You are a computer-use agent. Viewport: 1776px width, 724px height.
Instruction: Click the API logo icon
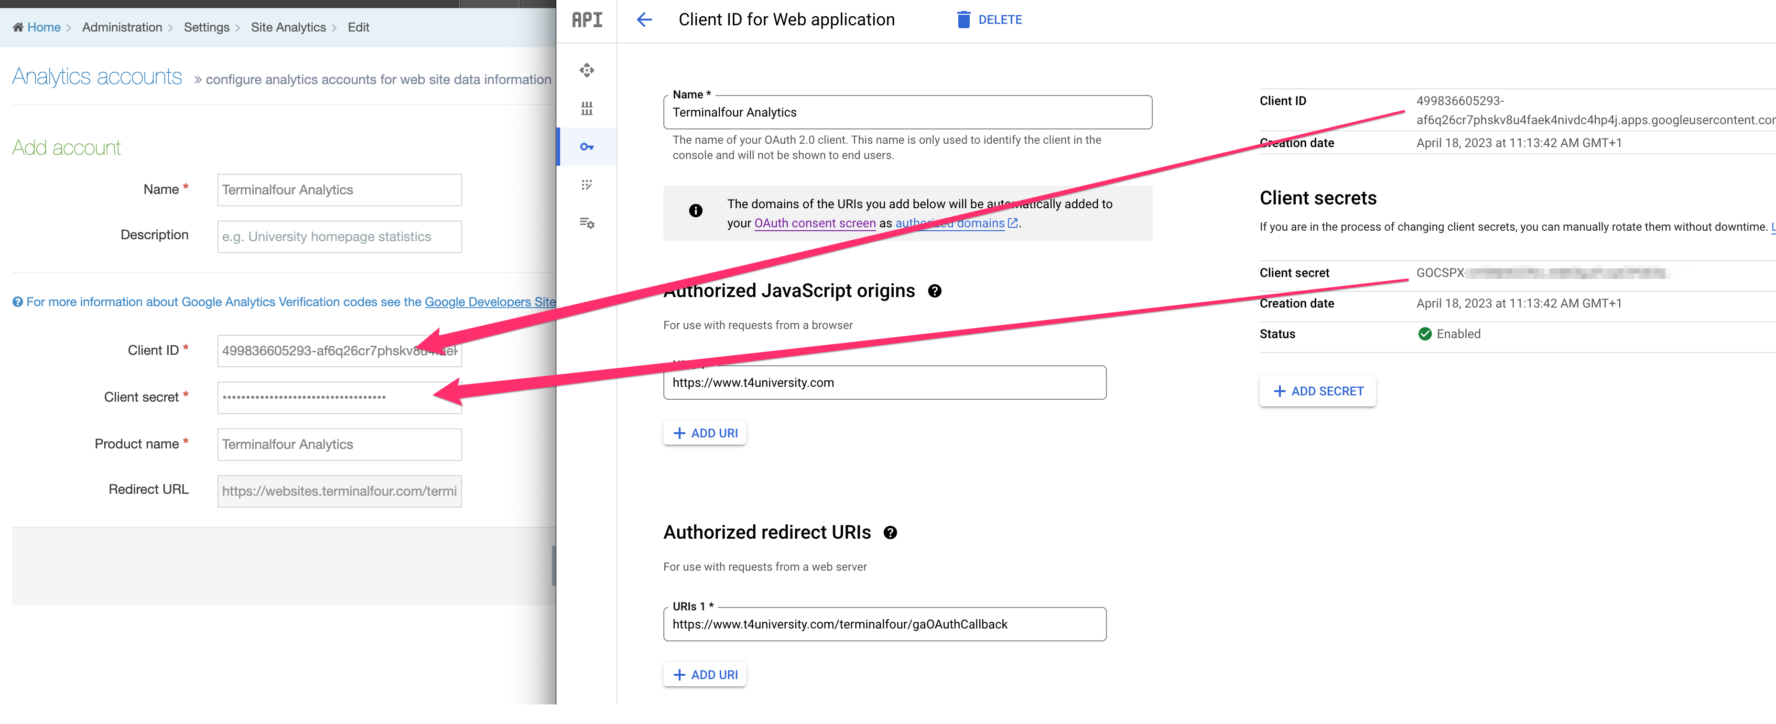587,20
